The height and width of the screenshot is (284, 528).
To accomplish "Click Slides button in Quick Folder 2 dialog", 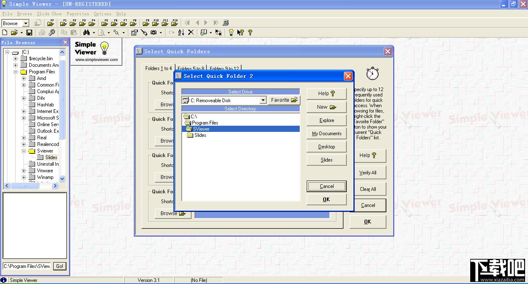I will pos(327,160).
